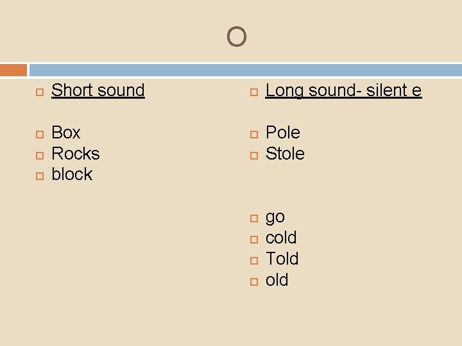
Task: Click the bullet marker before Pole
Action: click(x=253, y=134)
